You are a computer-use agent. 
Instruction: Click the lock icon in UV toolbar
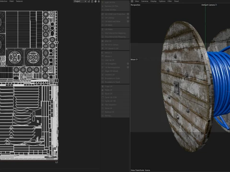(x=92, y=1)
